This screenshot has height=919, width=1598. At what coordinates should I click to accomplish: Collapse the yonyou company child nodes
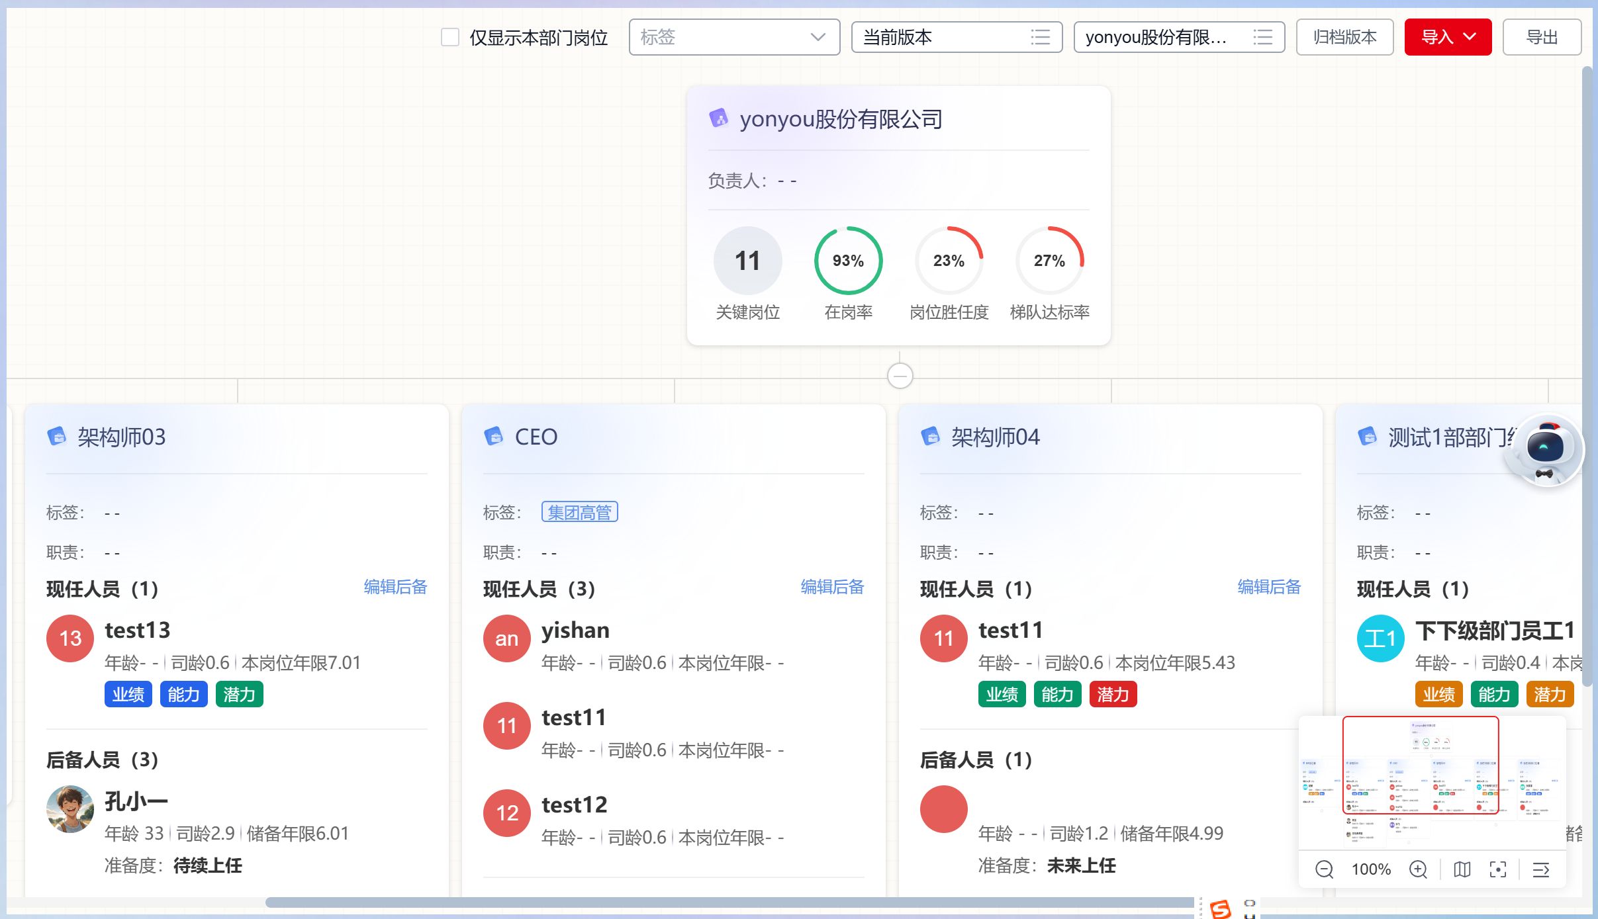pos(900,376)
